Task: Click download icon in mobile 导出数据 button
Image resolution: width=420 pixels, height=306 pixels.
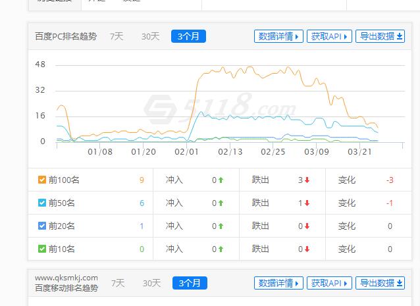Action: (x=400, y=283)
